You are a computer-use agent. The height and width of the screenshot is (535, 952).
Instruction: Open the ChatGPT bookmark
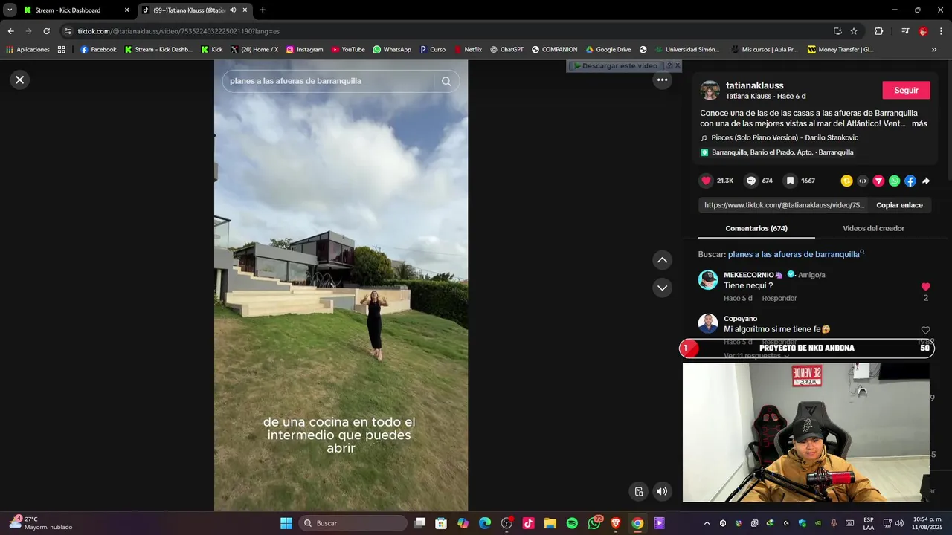(506, 50)
